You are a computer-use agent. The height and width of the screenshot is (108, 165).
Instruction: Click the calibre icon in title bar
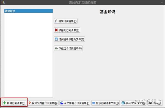pyautogui.click(x=3, y=2)
